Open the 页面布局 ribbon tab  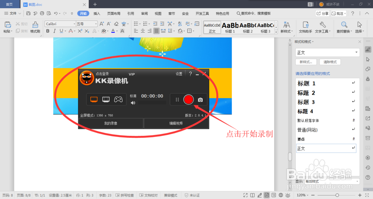coord(114,13)
